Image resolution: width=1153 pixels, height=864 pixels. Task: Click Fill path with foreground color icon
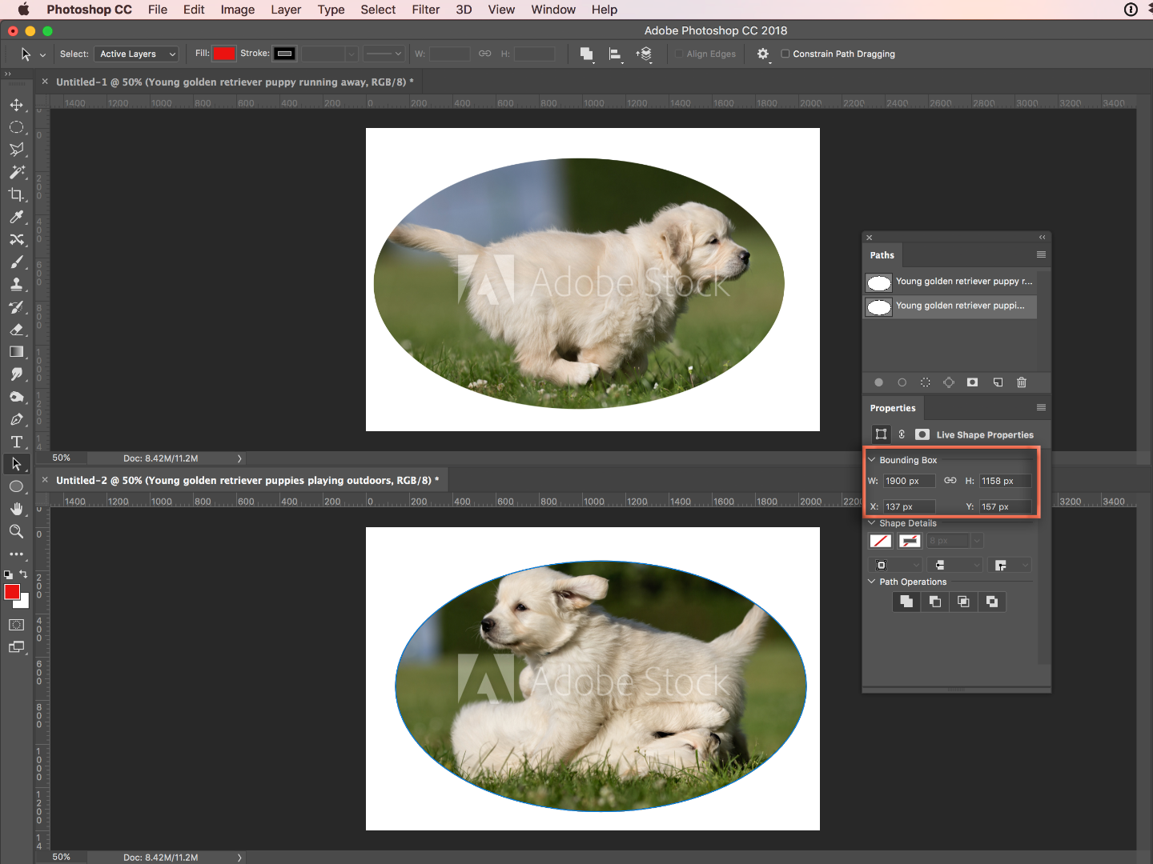coord(878,382)
